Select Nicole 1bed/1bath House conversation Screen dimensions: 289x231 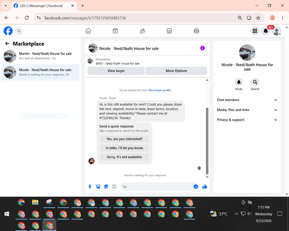[40, 72]
